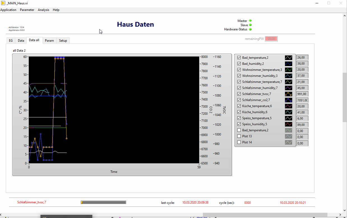Click horizontal scrollbar right arrow
This screenshot has width=347, height=218.
coord(340,215)
